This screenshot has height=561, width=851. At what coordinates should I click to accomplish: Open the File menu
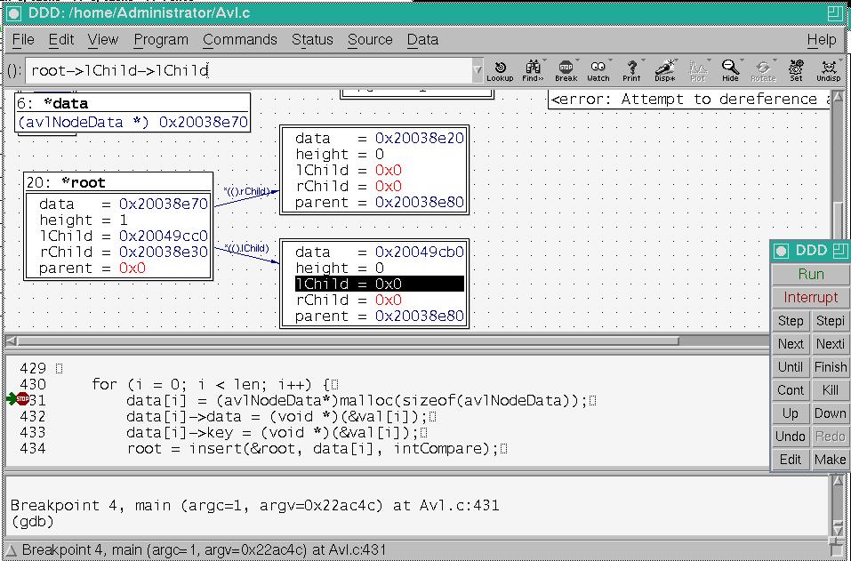23,40
